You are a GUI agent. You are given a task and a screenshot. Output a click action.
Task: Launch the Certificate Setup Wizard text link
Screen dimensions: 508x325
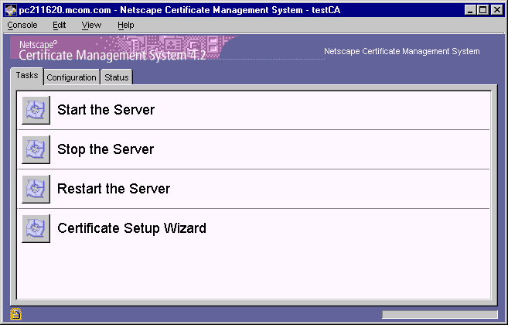click(132, 228)
